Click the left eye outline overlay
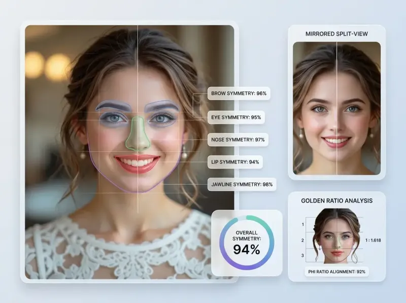This screenshot has height=303, width=406. point(113,119)
